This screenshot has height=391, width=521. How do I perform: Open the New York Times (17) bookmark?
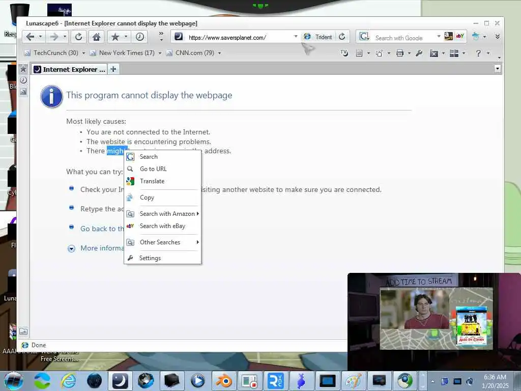pos(123,53)
